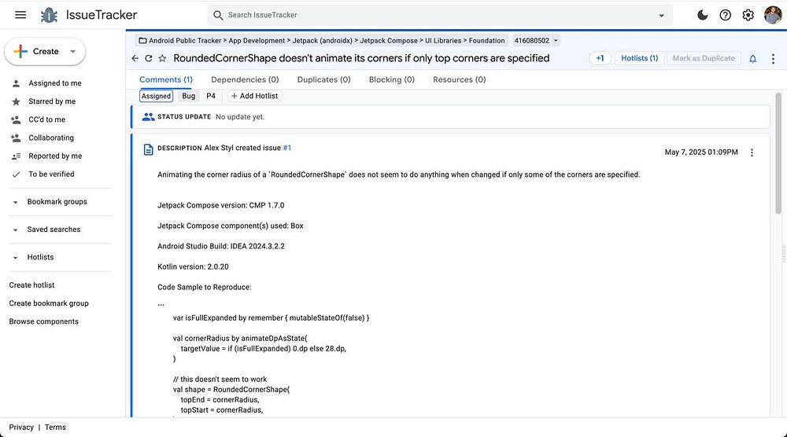
Task: Click the May 7, 2025 01:09PM timestamp
Action: click(701, 152)
